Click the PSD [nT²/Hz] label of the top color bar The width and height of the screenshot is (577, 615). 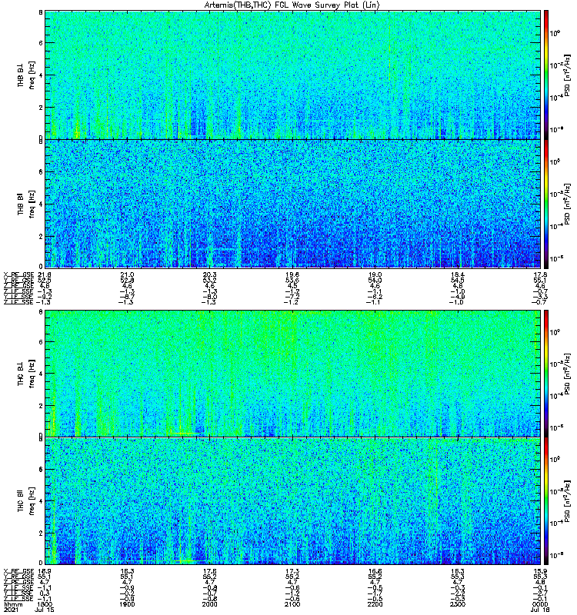[x=567, y=75]
